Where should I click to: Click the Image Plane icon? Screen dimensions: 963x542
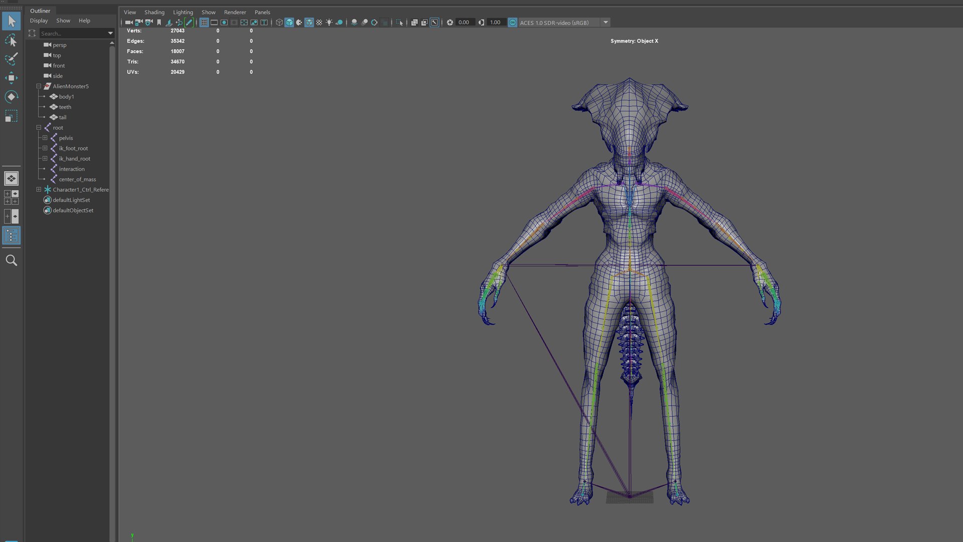point(169,23)
